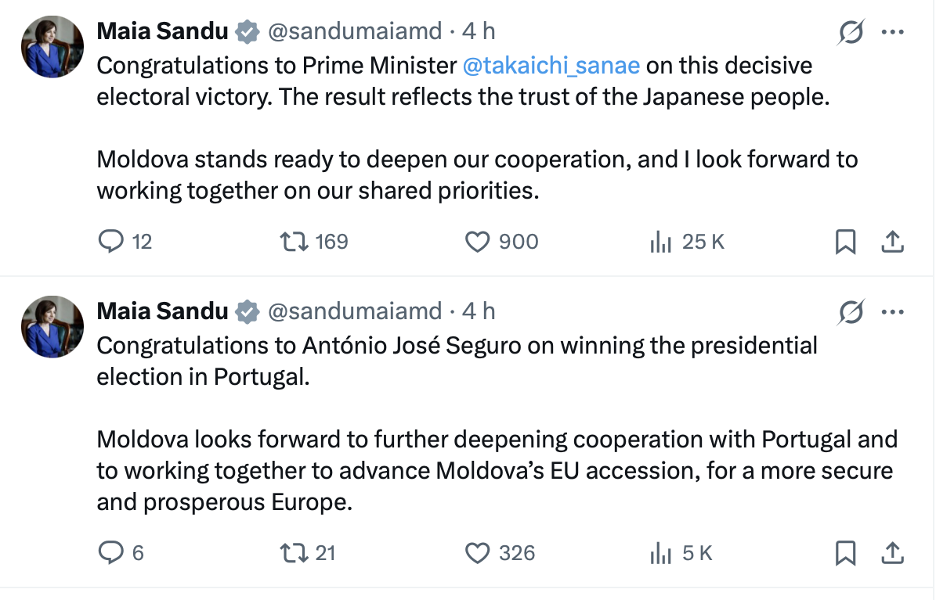Image resolution: width=936 pixels, height=600 pixels.
Task: Reply to the Japan election congratulation tweet
Action: pos(110,242)
